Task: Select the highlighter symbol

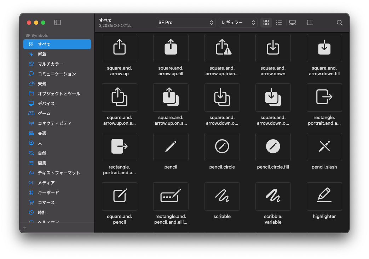Action: point(324,196)
